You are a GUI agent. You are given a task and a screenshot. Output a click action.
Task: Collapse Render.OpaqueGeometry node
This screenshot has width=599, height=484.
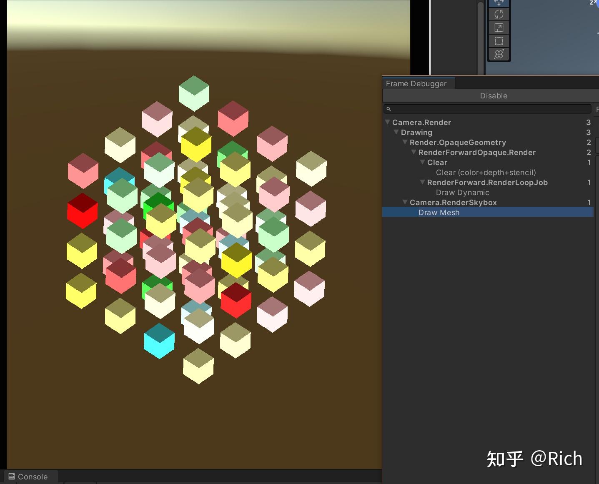pyautogui.click(x=405, y=142)
